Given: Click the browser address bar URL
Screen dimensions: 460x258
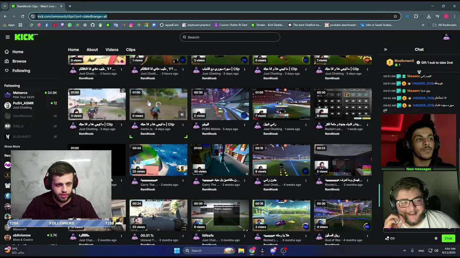Looking at the screenshot, I should click(72, 16).
